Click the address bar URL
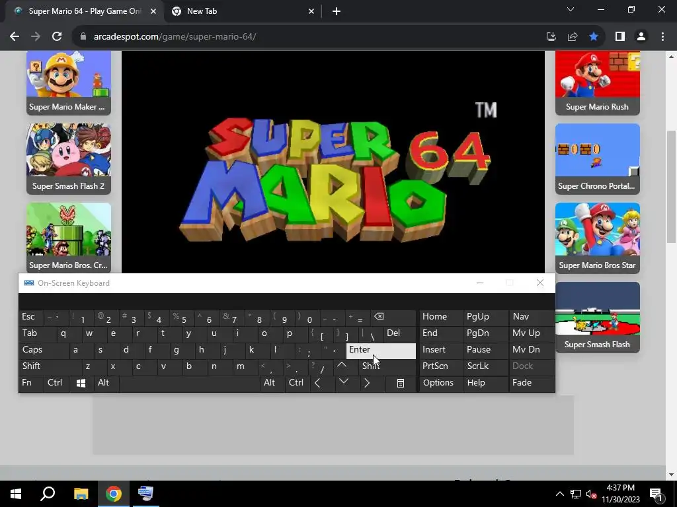This screenshot has width=677, height=507. [175, 37]
